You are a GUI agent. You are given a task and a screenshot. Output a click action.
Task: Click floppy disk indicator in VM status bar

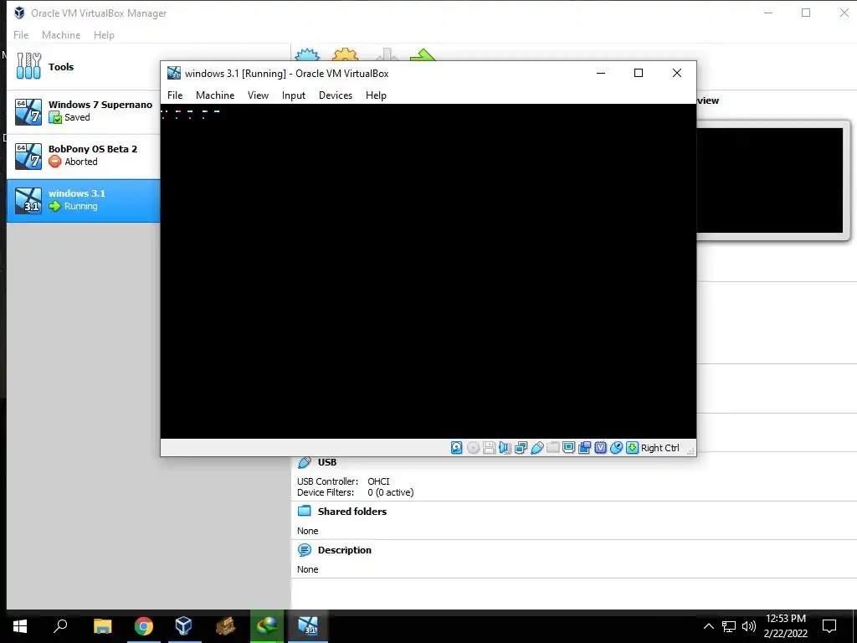coord(489,448)
